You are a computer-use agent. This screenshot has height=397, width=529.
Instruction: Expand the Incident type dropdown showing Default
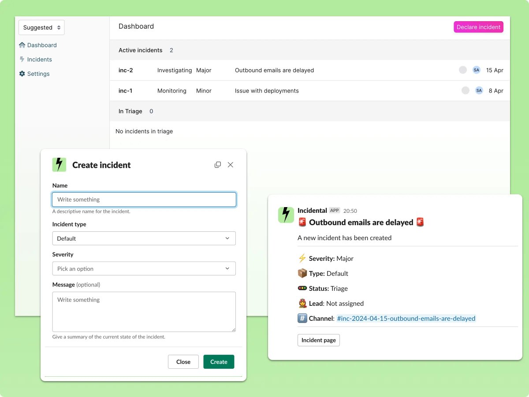[x=144, y=238]
